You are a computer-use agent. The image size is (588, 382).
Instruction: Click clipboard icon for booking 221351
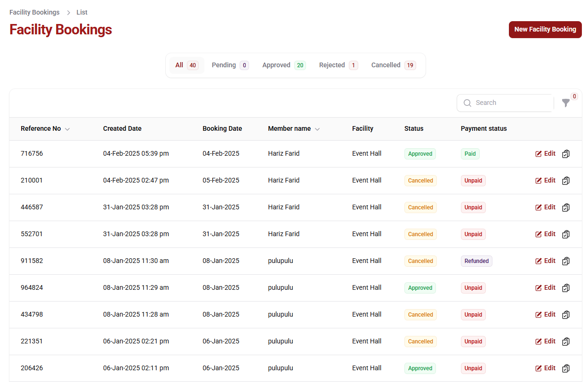pos(566,342)
